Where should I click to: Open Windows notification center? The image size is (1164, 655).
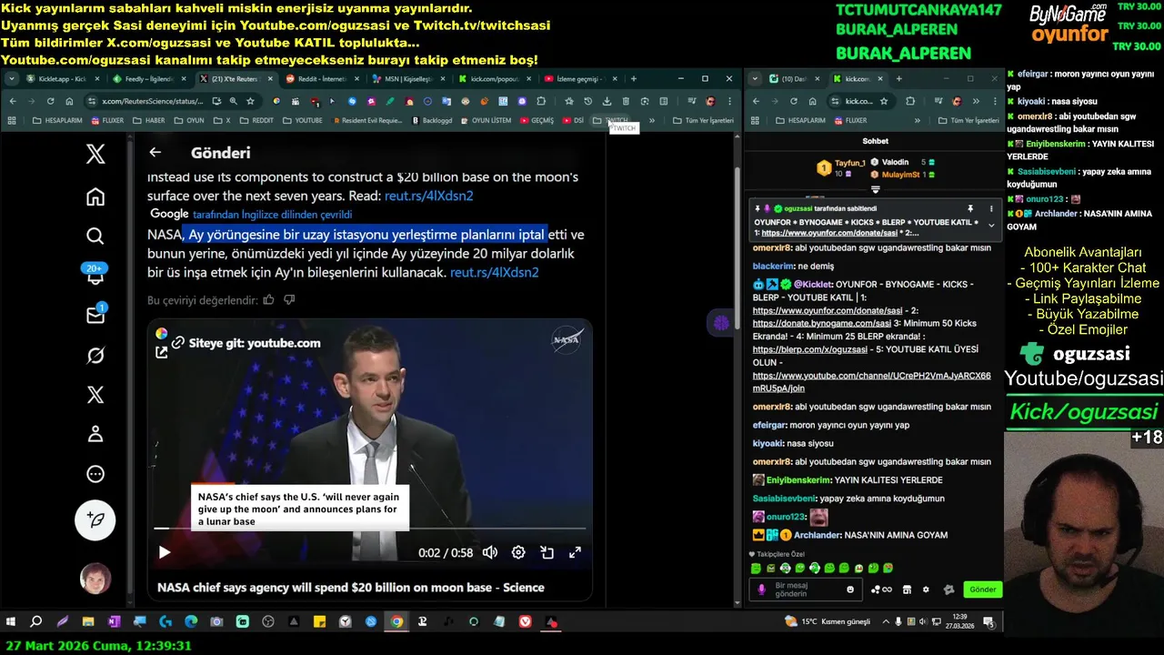click(x=988, y=622)
